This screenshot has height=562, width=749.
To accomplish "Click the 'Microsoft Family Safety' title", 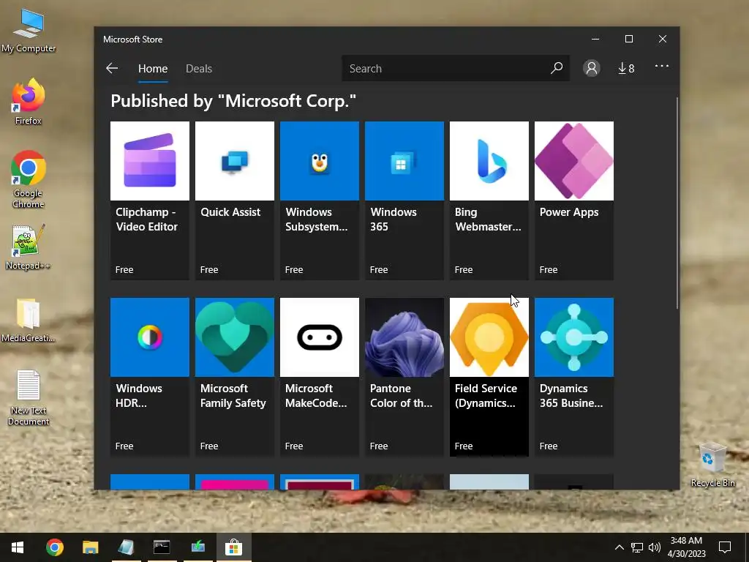I will pos(233,396).
